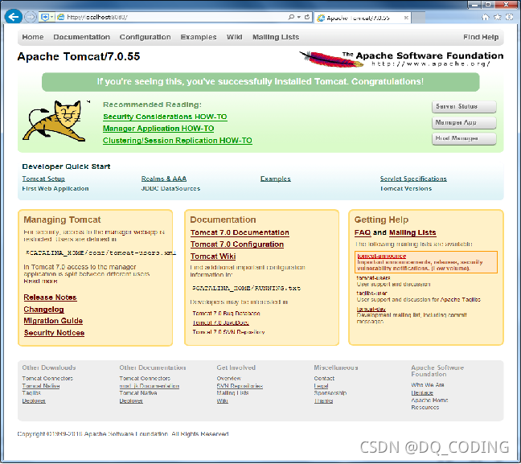Open the tomcat-announce mailing list link
The height and width of the screenshot is (464, 521).
[382, 256]
